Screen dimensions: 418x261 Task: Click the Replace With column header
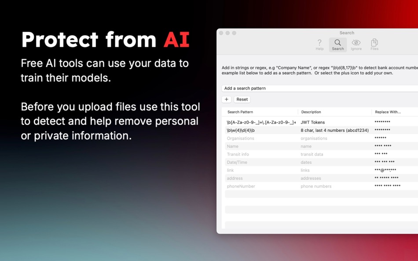pos(387,112)
